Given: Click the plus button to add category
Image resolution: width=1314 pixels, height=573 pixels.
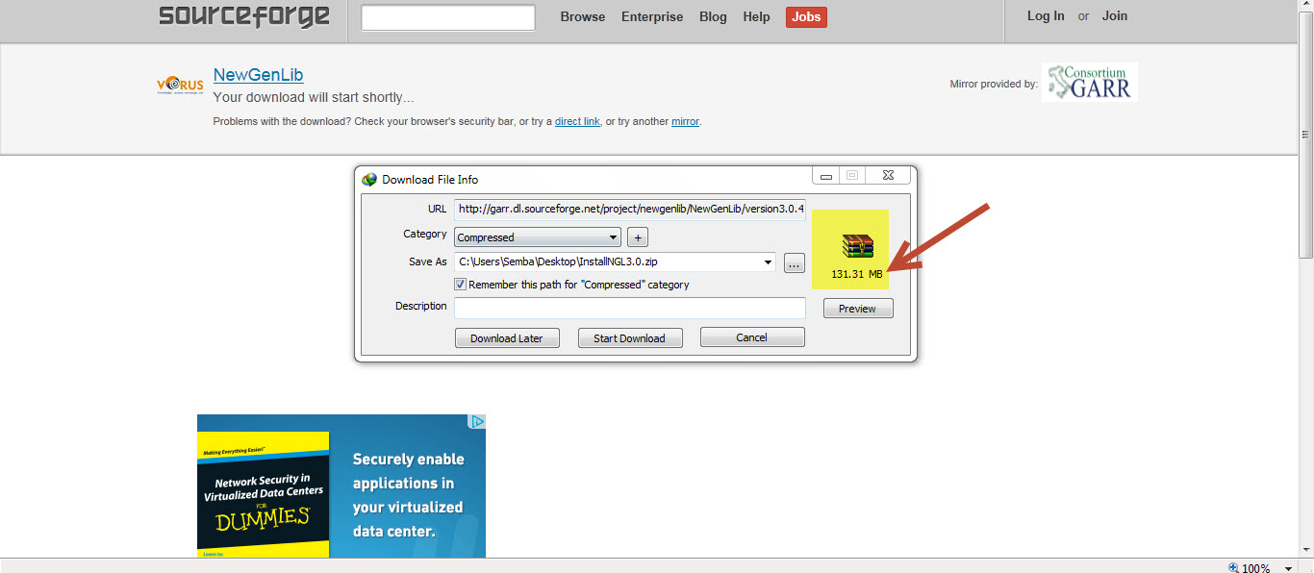Looking at the screenshot, I should tap(637, 237).
